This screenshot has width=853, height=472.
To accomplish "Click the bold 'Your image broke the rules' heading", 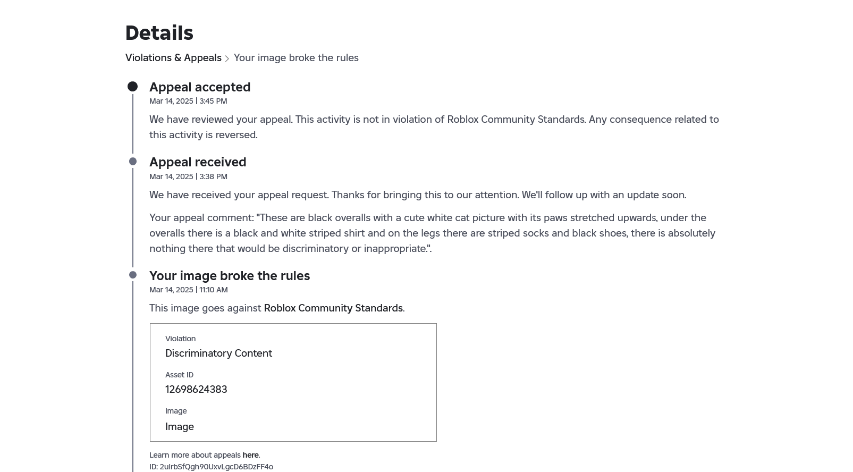I will click(x=230, y=276).
